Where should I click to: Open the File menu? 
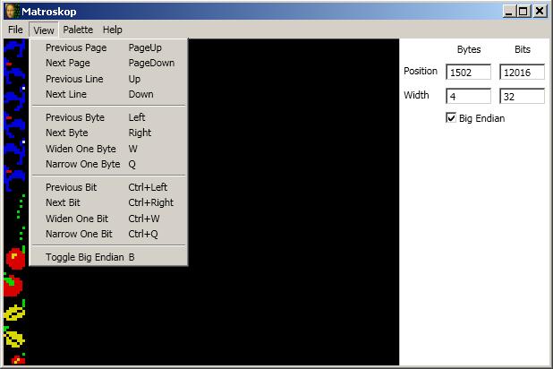(15, 30)
